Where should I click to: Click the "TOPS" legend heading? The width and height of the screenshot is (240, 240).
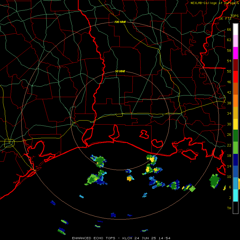click(234, 16)
